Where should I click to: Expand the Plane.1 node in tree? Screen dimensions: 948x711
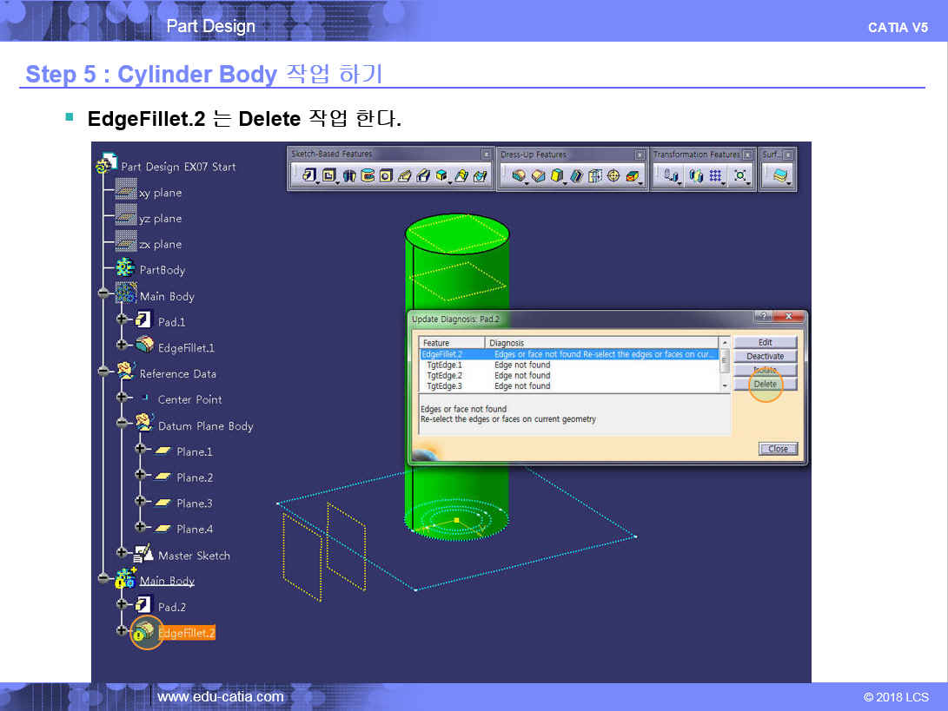click(x=140, y=451)
